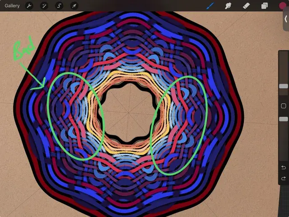Select the Eraser tool
The height and width of the screenshot is (217, 289).
pyautogui.click(x=246, y=6)
